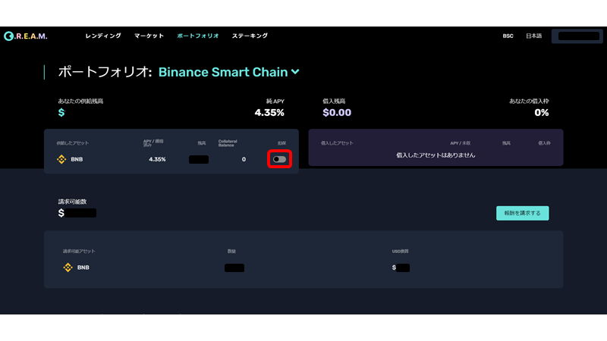Click the BNB icon in supplied assets

click(61, 159)
